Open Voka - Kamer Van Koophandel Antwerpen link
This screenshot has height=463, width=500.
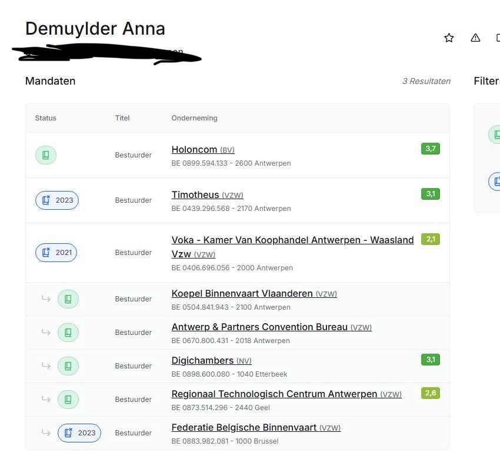tap(292, 247)
